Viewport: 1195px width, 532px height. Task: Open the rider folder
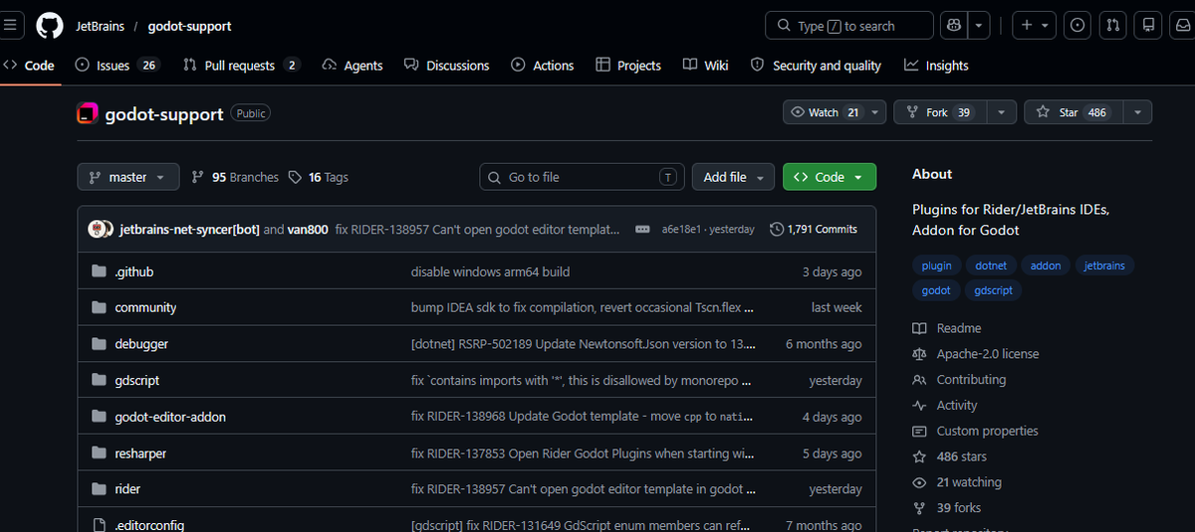(x=127, y=489)
